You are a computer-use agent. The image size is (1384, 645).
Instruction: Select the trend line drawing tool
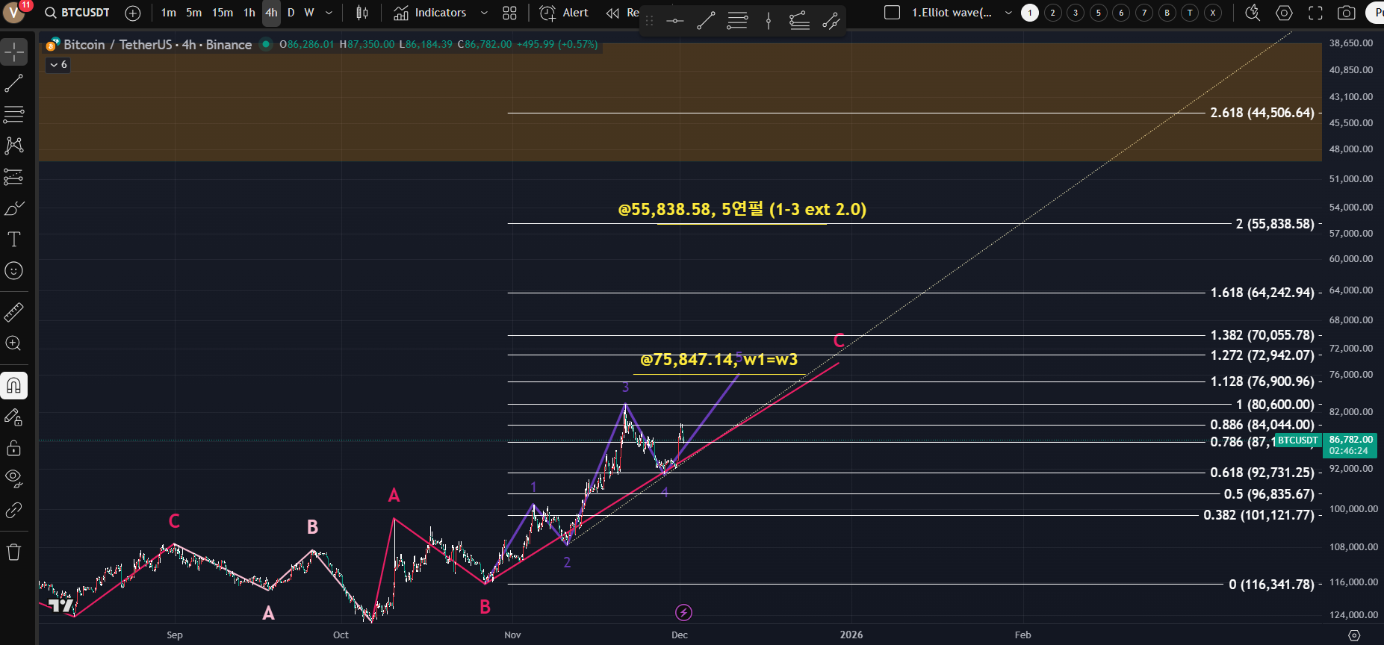point(14,83)
